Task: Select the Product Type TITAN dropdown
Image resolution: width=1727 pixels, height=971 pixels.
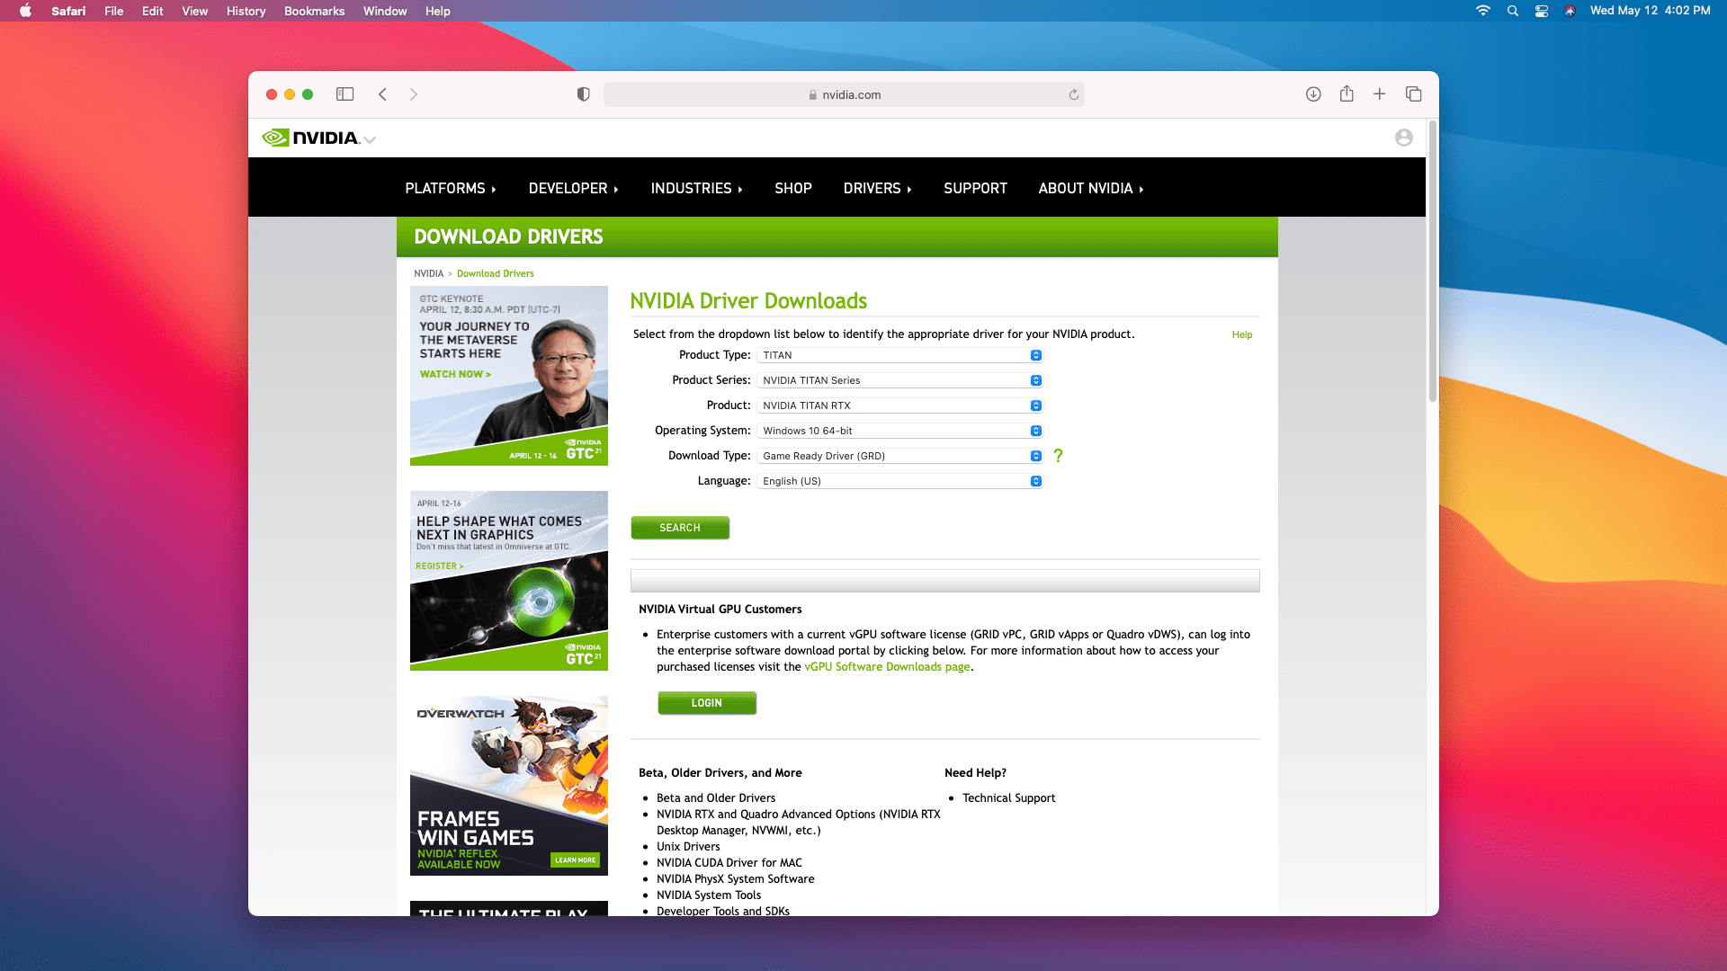Action: pos(901,353)
